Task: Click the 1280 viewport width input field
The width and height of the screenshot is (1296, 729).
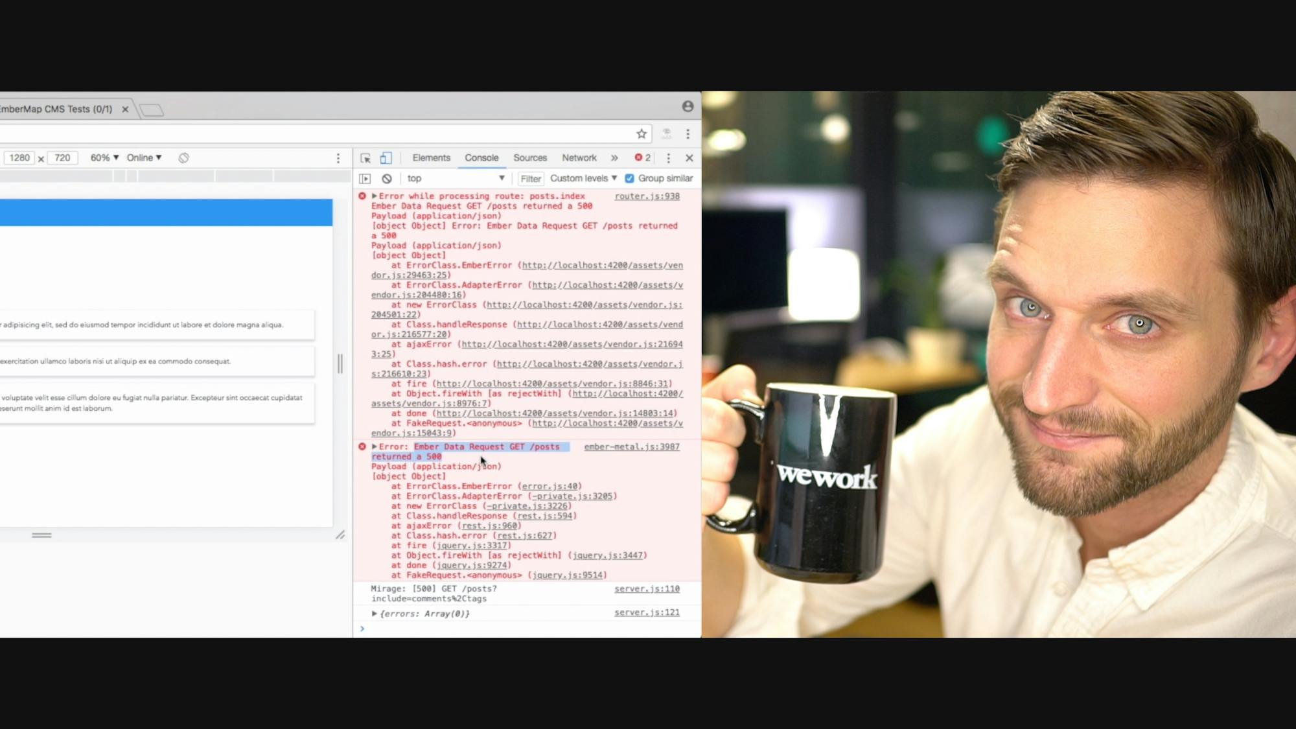Action: click(x=20, y=157)
